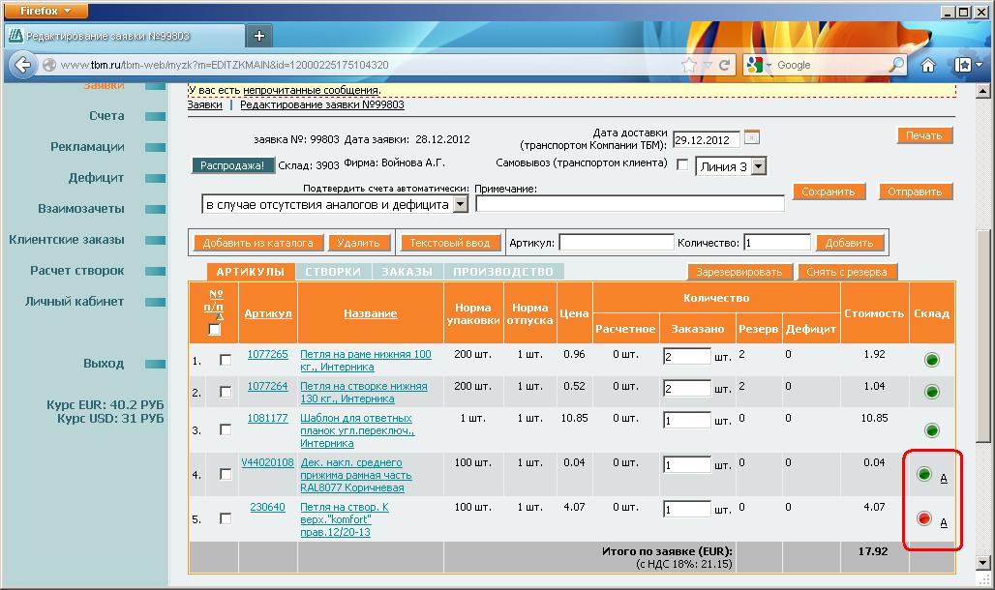Open the Линия 3 dropdown

tap(758, 166)
